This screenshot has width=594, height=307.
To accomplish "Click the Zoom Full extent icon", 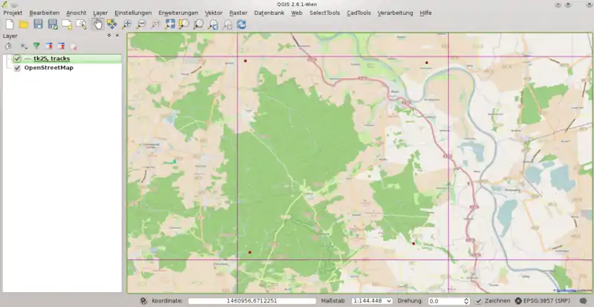I will point(170,25).
